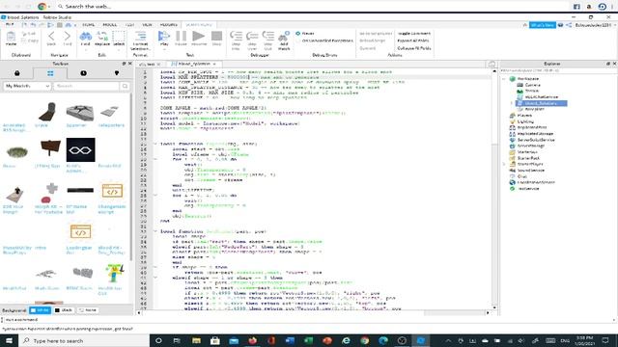
Task: Open the Toolbox Recent clock tab
Action: click(x=83, y=73)
